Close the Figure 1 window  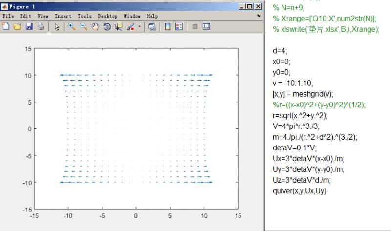[x=259, y=7]
